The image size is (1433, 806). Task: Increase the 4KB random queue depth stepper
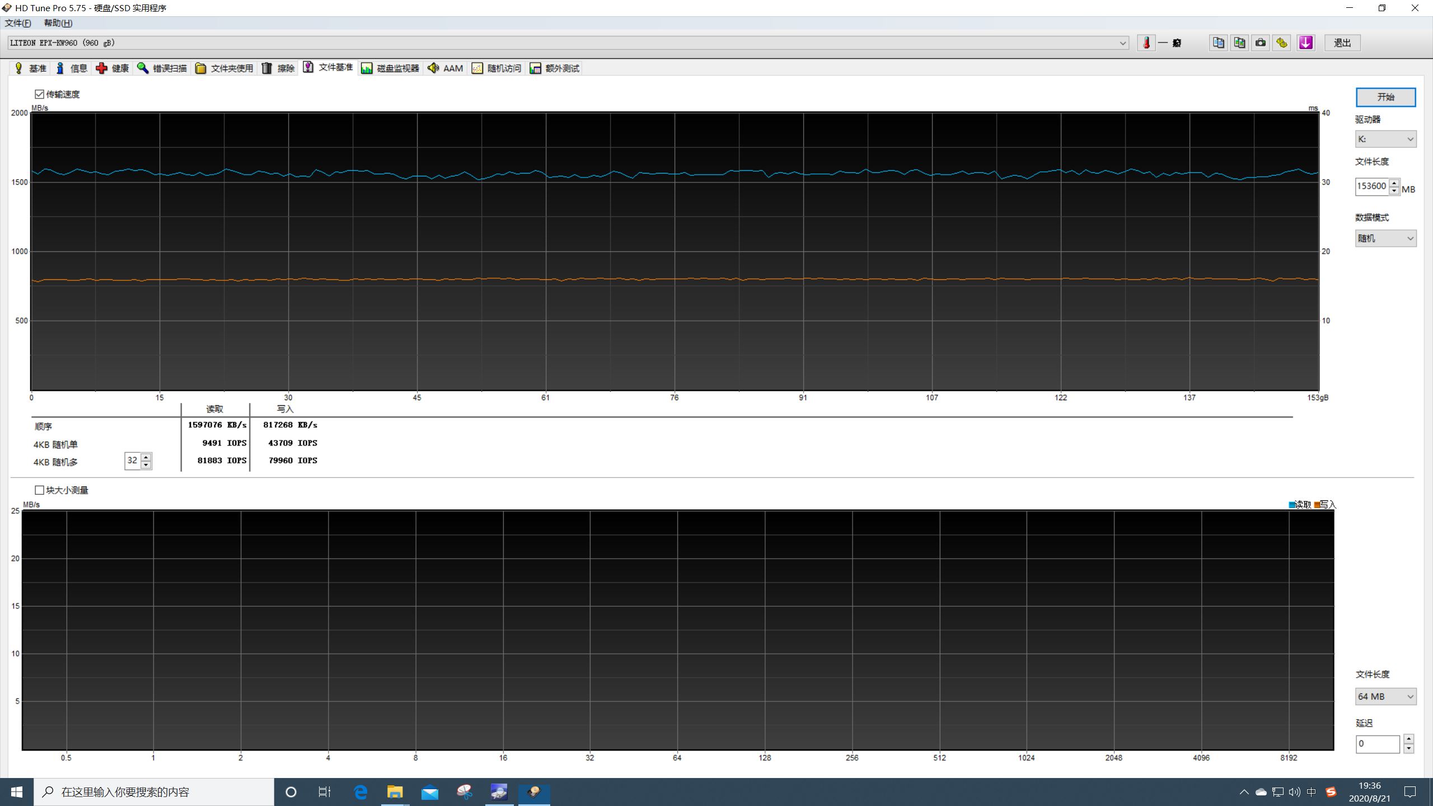(x=146, y=457)
